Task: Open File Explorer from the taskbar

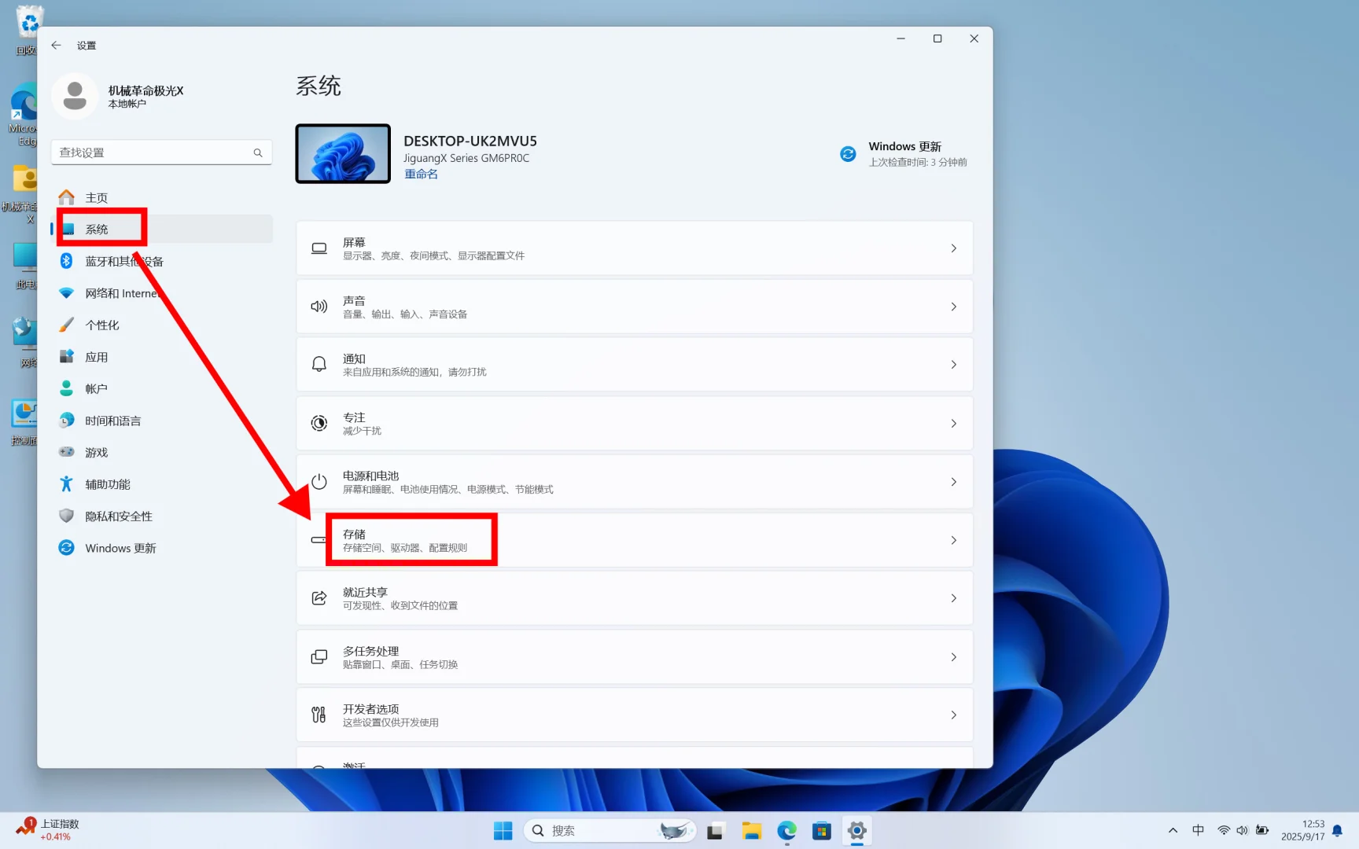Action: pos(750,830)
